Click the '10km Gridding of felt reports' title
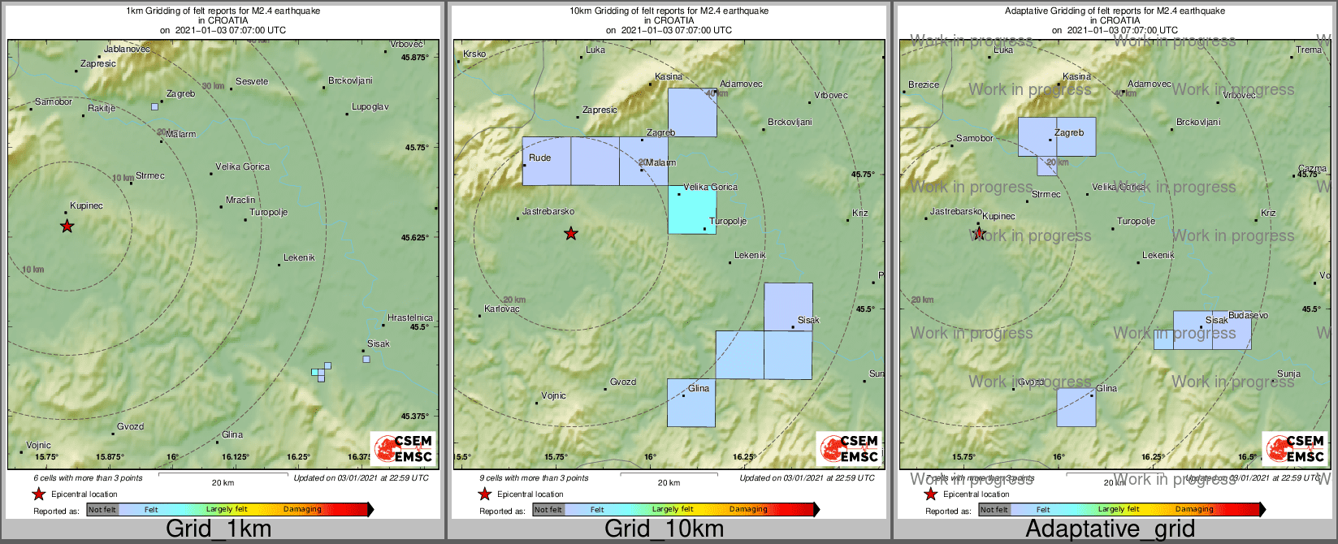The height and width of the screenshot is (544, 1338). click(669, 11)
